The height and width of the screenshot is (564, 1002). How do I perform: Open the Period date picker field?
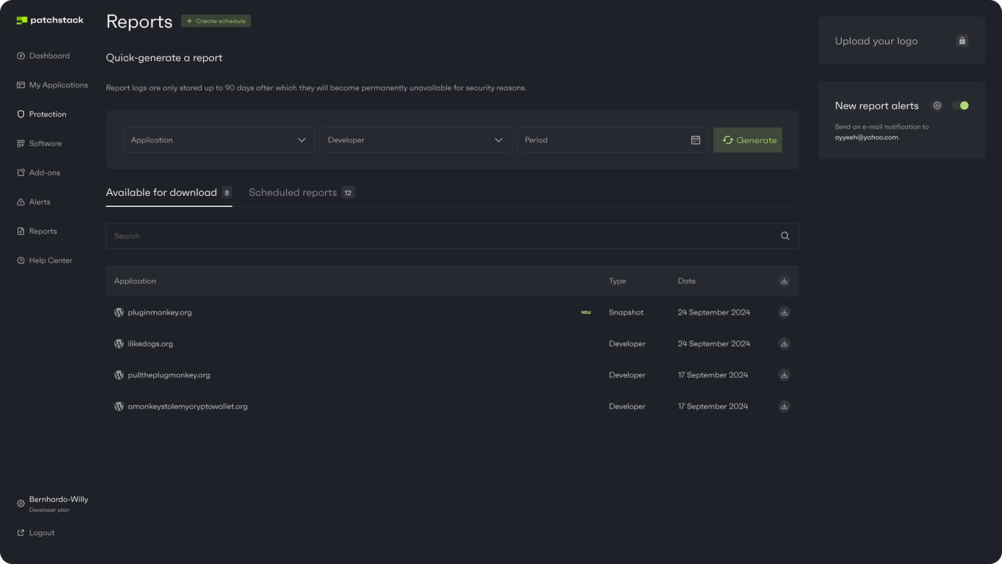point(603,140)
